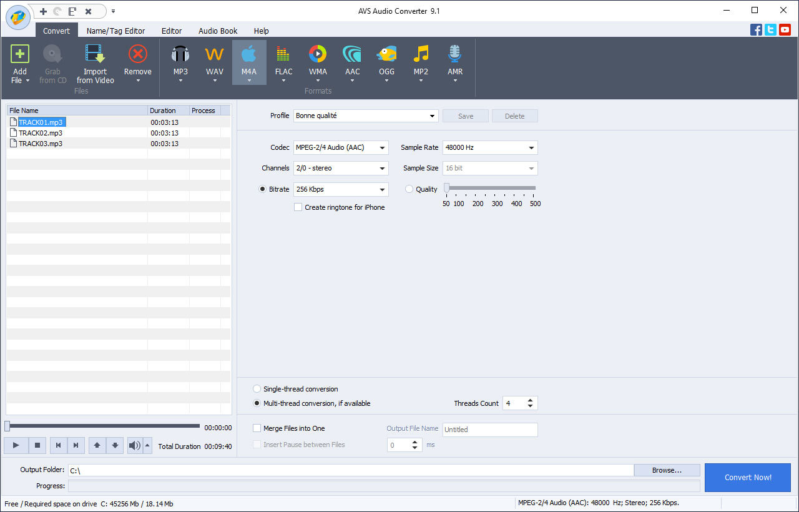
Task: Play the selected audio track
Action: tap(16, 445)
